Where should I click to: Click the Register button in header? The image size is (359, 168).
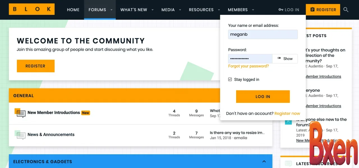pos(323,10)
